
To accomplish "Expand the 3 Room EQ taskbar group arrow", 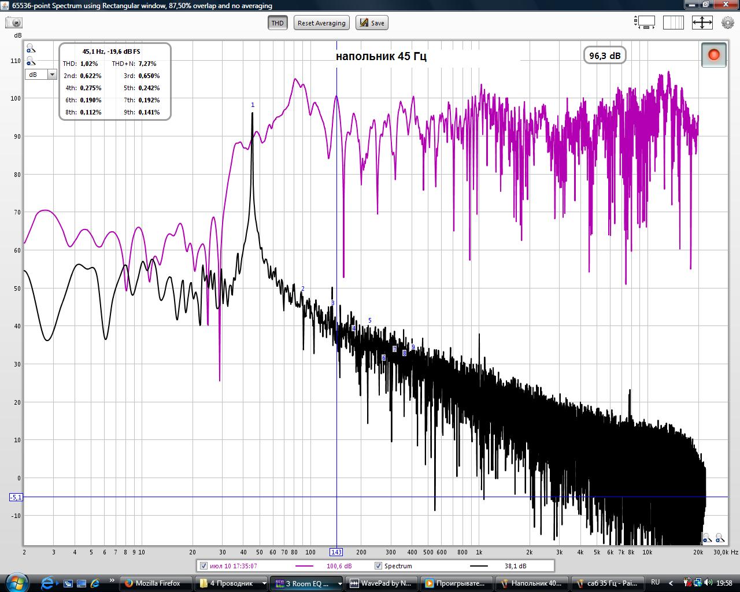I will 340,583.
